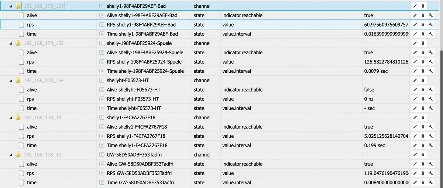Select the rps item under 192_168_178_39
The image size is (443, 188).
point(31,136)
